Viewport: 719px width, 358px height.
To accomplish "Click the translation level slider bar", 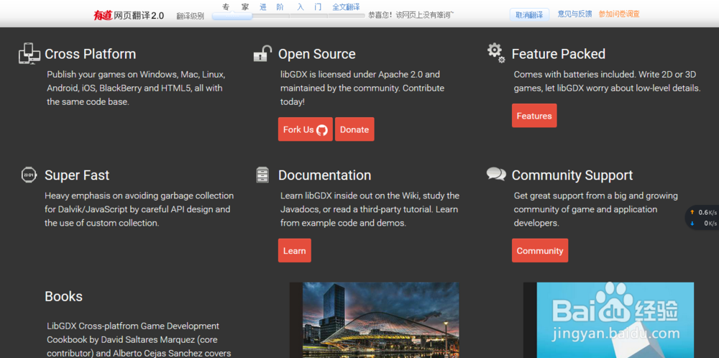I will [288, 16].
